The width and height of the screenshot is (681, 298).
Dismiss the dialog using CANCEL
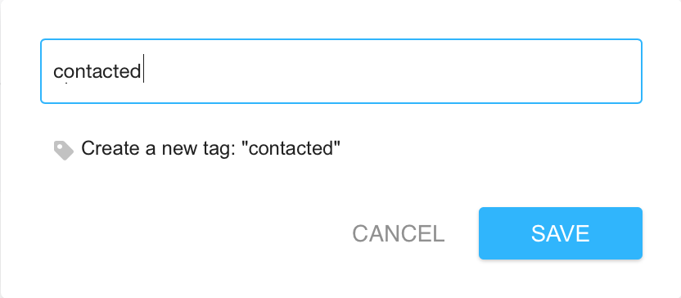pyautogui.click(x=399, y=233)
